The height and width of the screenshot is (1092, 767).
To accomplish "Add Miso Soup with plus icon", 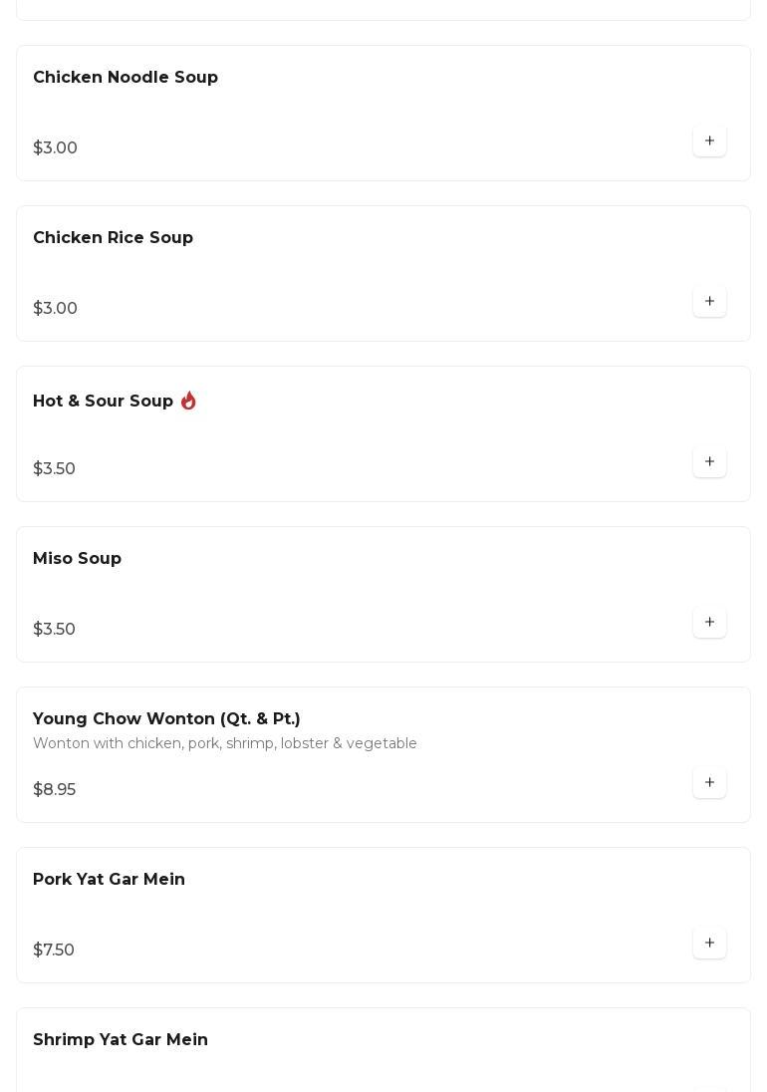I will pos(709,622).
